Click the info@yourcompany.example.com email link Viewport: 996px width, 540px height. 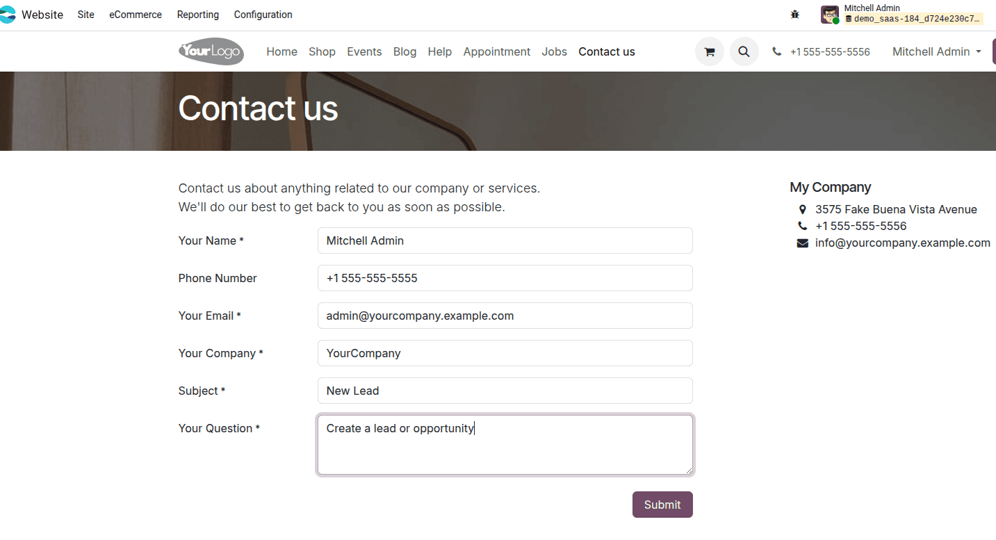coord(902,243)
